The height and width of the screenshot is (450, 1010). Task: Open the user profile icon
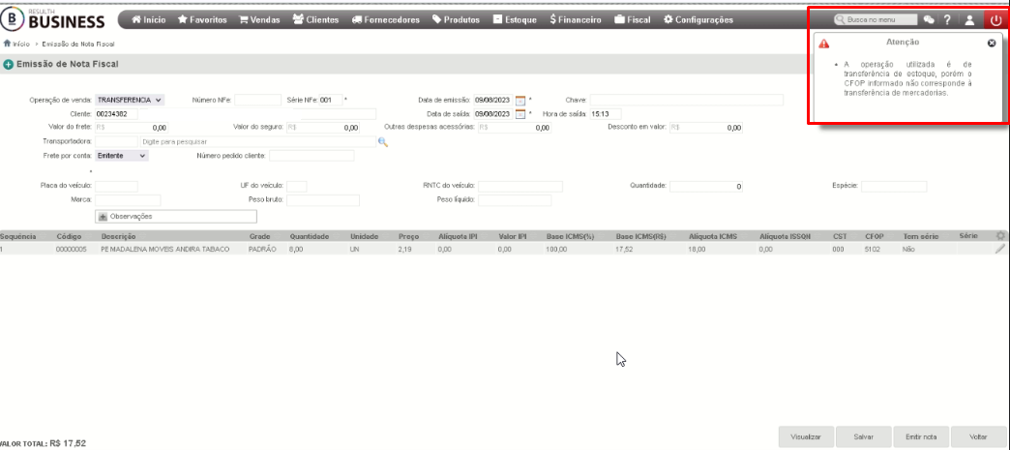[969, 20]
